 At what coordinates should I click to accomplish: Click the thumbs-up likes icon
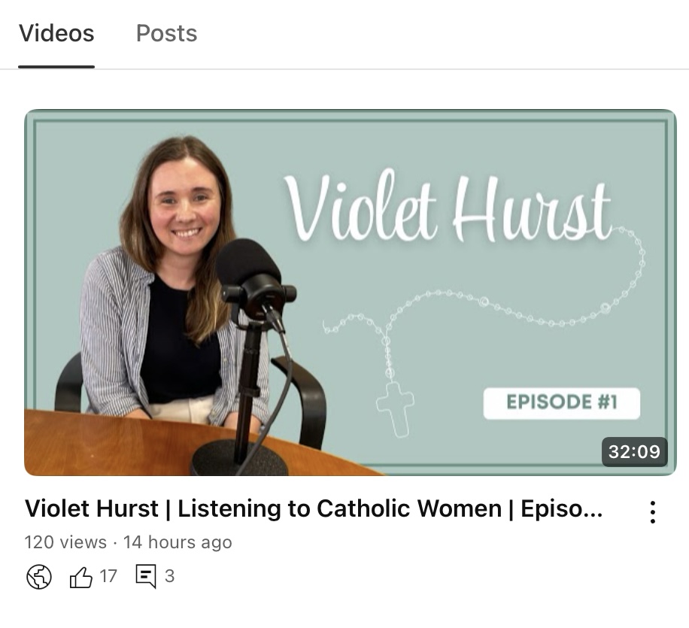(81, 577)
